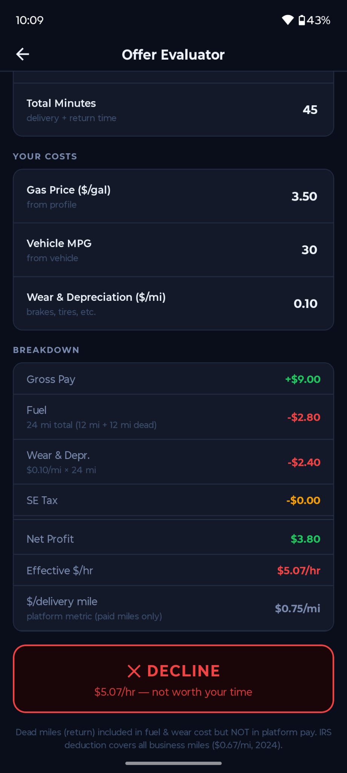
Task: Edit the Total Minutes value field
Action: (310, 110)
